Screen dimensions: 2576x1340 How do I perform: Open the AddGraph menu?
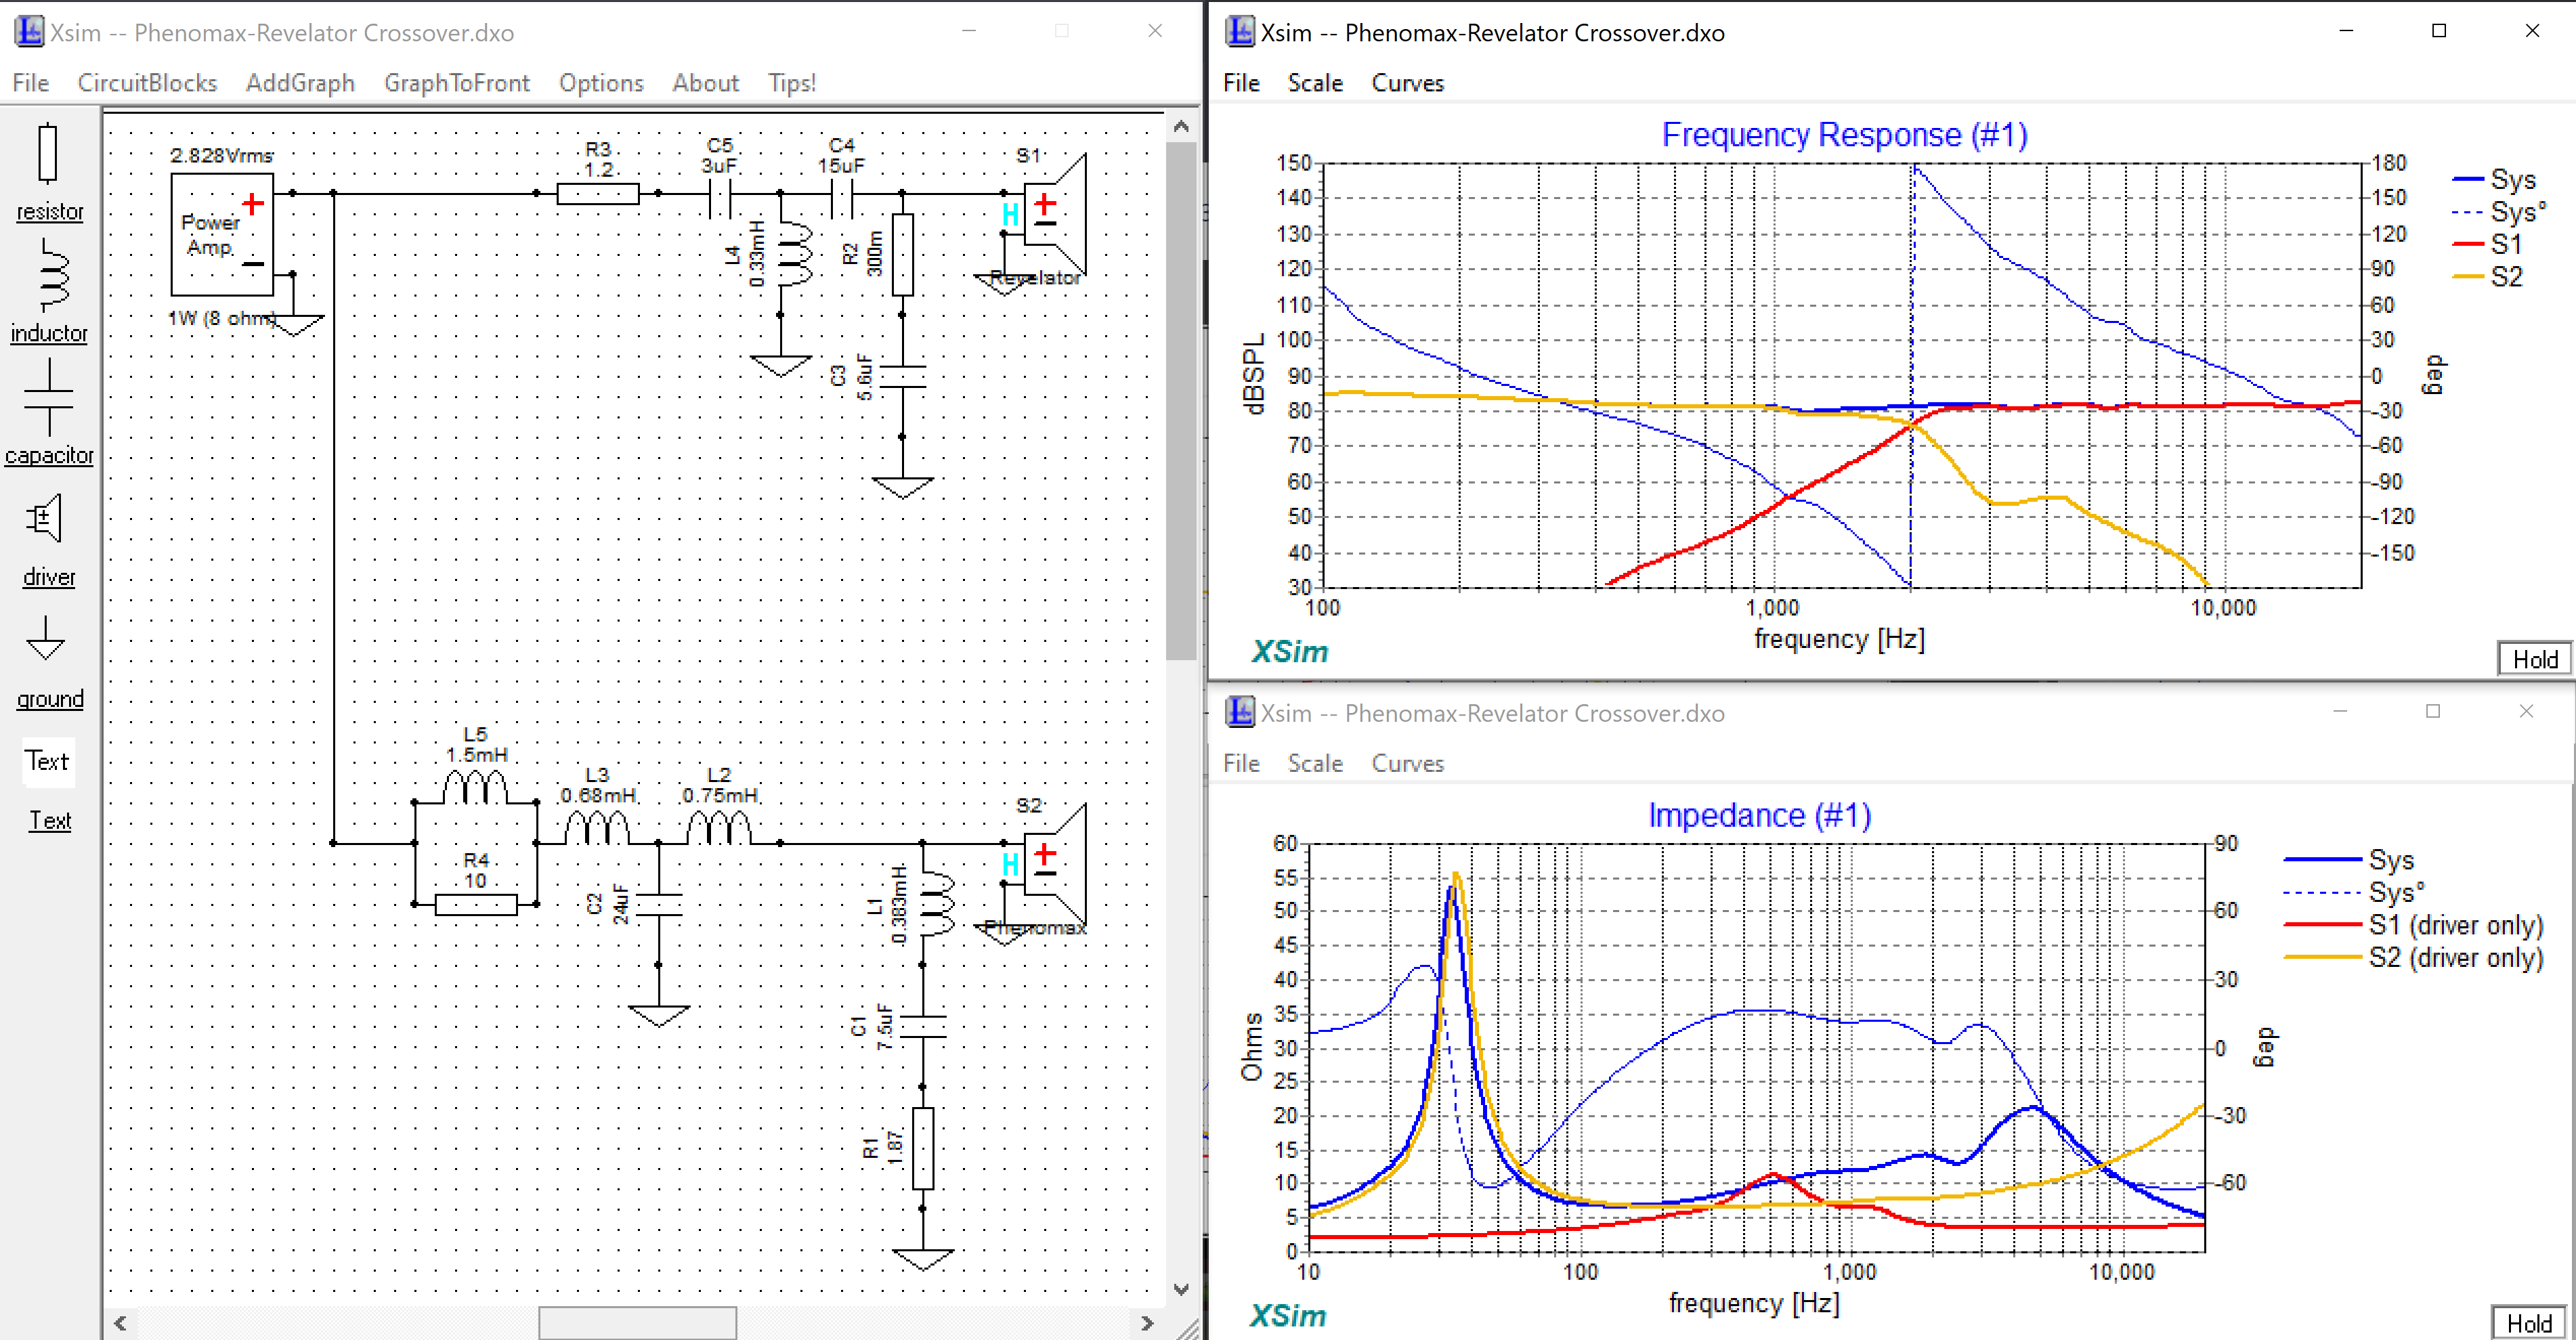[x=300, y=83]
